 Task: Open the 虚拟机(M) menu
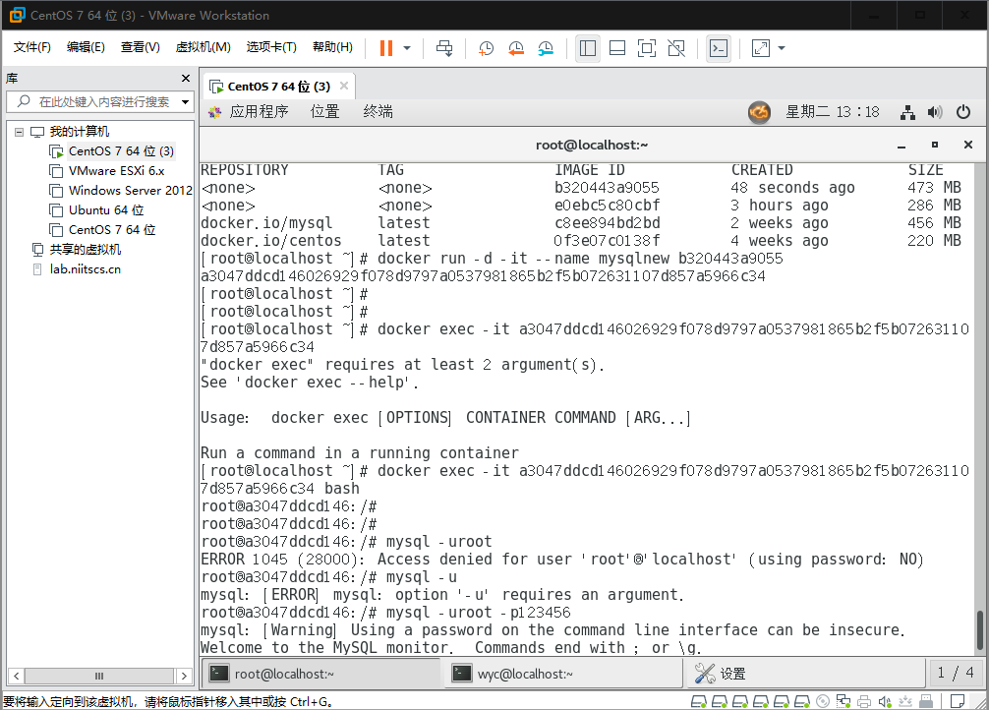coord(204,47)
